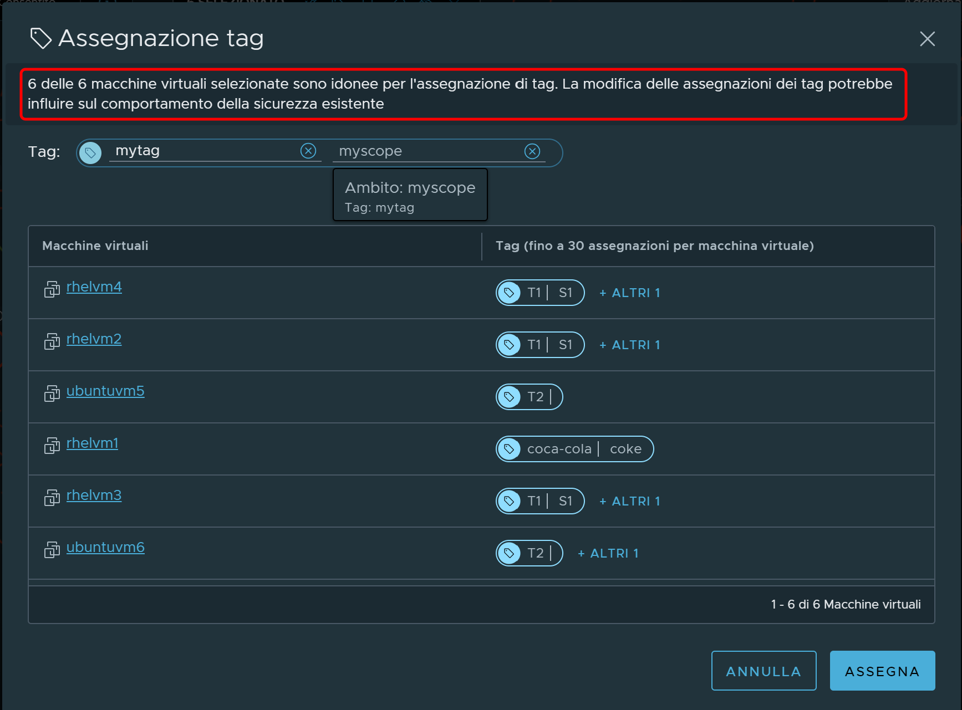Click the VM icon beside ubuntuvm6
Viewport: 962px width, 710px height.
click(52, 550)
